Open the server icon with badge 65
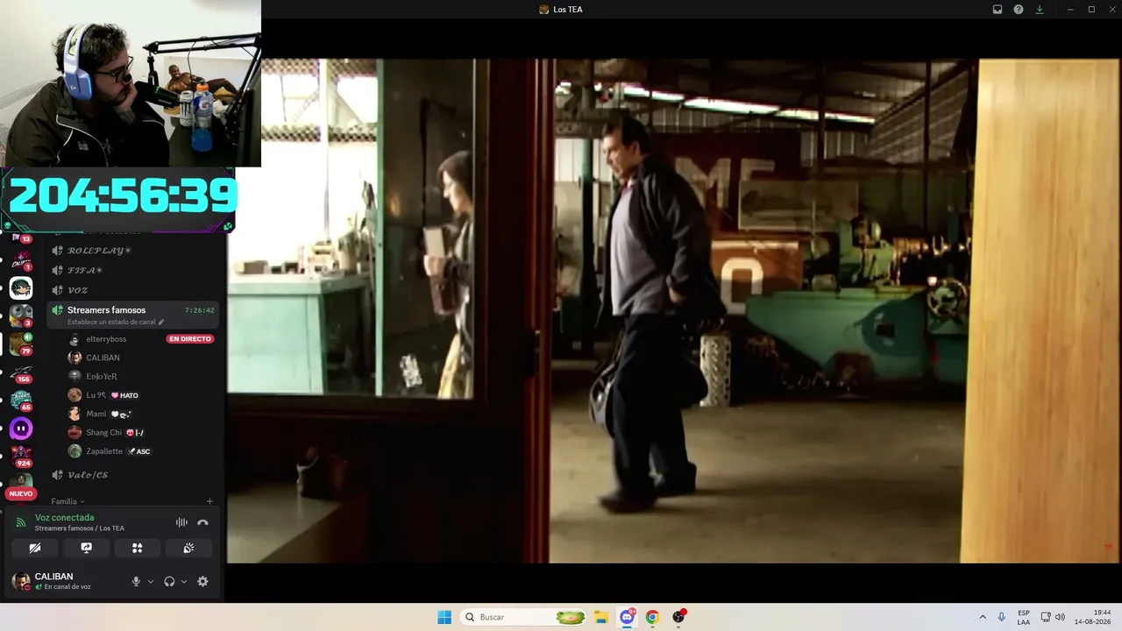 click(21, 401)
